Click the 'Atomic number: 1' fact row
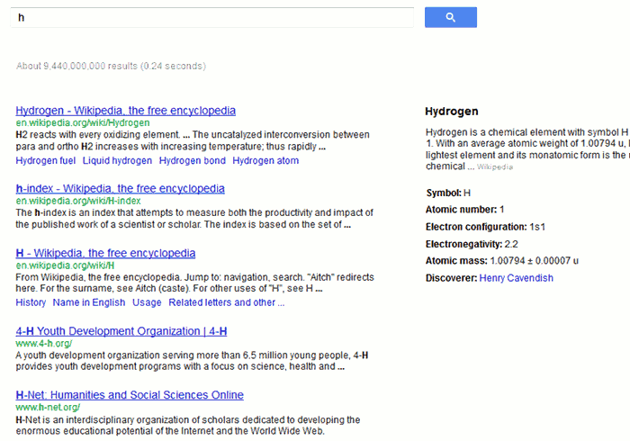 pos(465,210)
